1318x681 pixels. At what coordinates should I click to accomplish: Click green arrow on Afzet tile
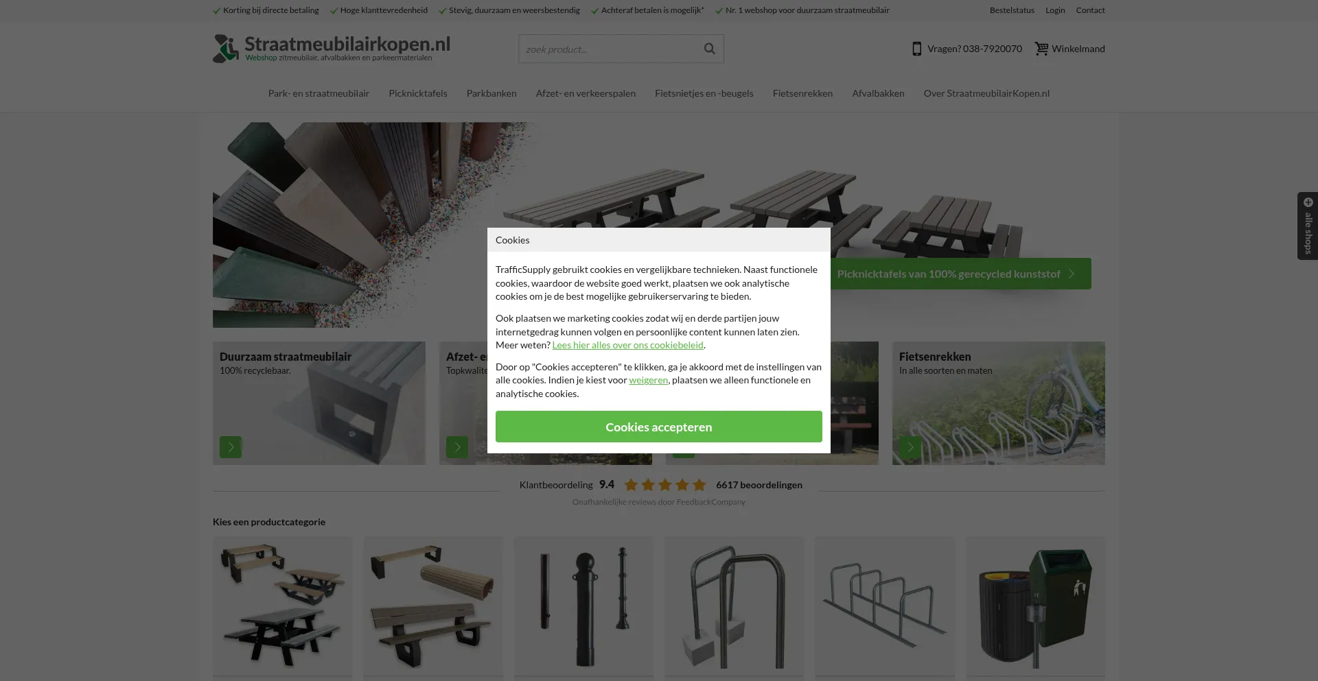tap(457, 447)
